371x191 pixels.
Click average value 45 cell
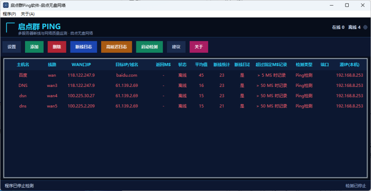[201, 75]
